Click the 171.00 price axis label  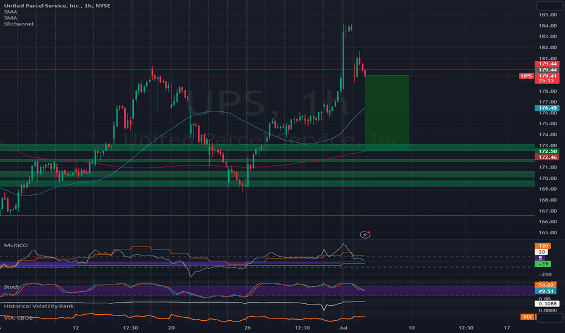[x=547, y=167]
